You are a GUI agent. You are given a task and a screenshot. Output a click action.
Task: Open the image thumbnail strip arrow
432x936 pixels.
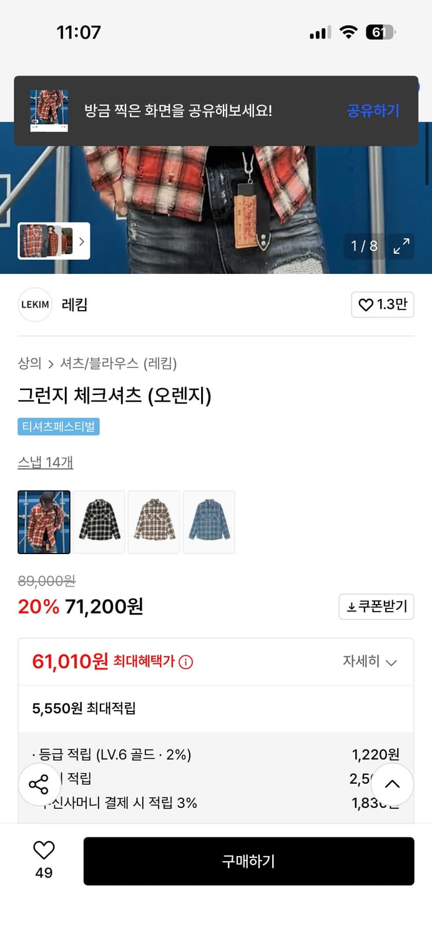[x=82, y=242]
